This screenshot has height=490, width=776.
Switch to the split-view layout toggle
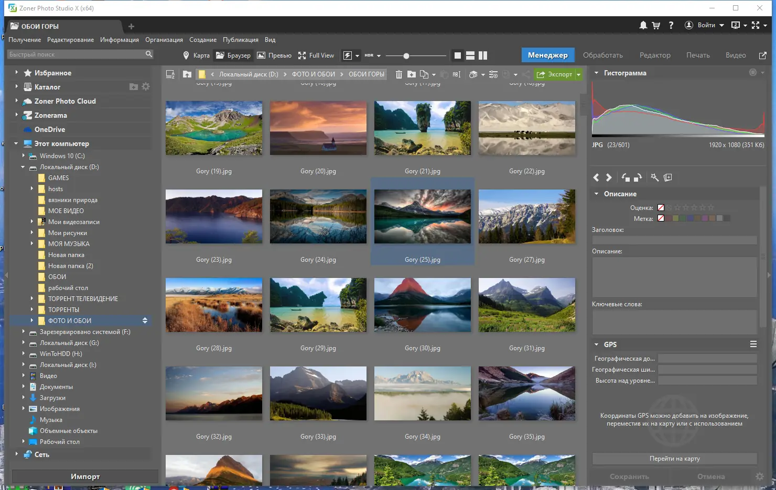[482, 55]
